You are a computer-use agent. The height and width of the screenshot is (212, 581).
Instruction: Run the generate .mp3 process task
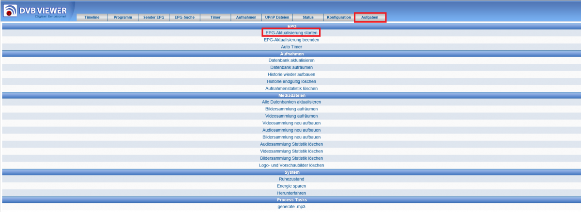[x=291, y=207]
